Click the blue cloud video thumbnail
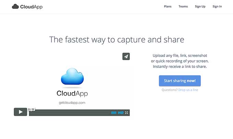233x139 pixels. (x=72, y=77)
